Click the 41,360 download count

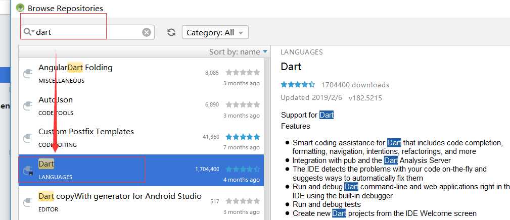(x=211, y=137)
